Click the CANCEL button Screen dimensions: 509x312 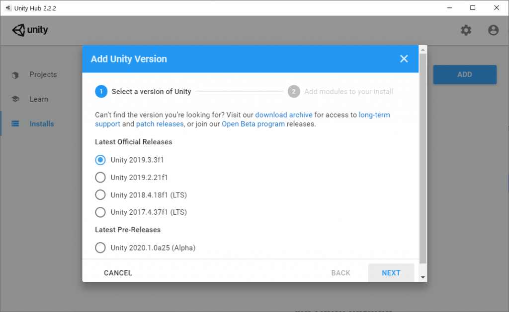coord(118,273)
